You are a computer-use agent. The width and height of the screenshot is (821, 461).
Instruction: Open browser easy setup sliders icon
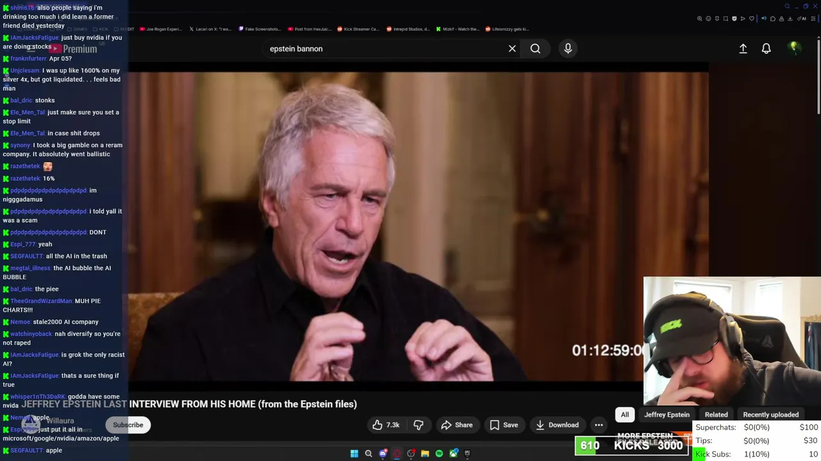pos(813,19)
